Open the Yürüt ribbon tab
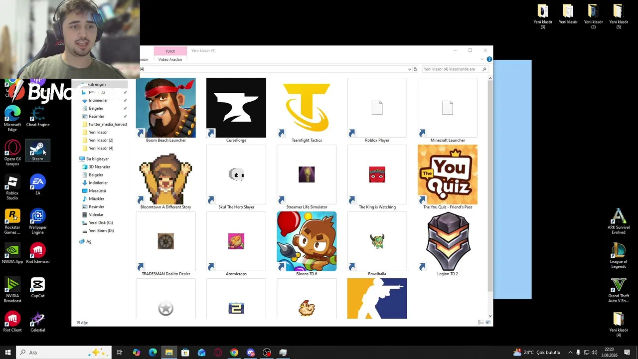638x359 pixels. coord(170,51)
